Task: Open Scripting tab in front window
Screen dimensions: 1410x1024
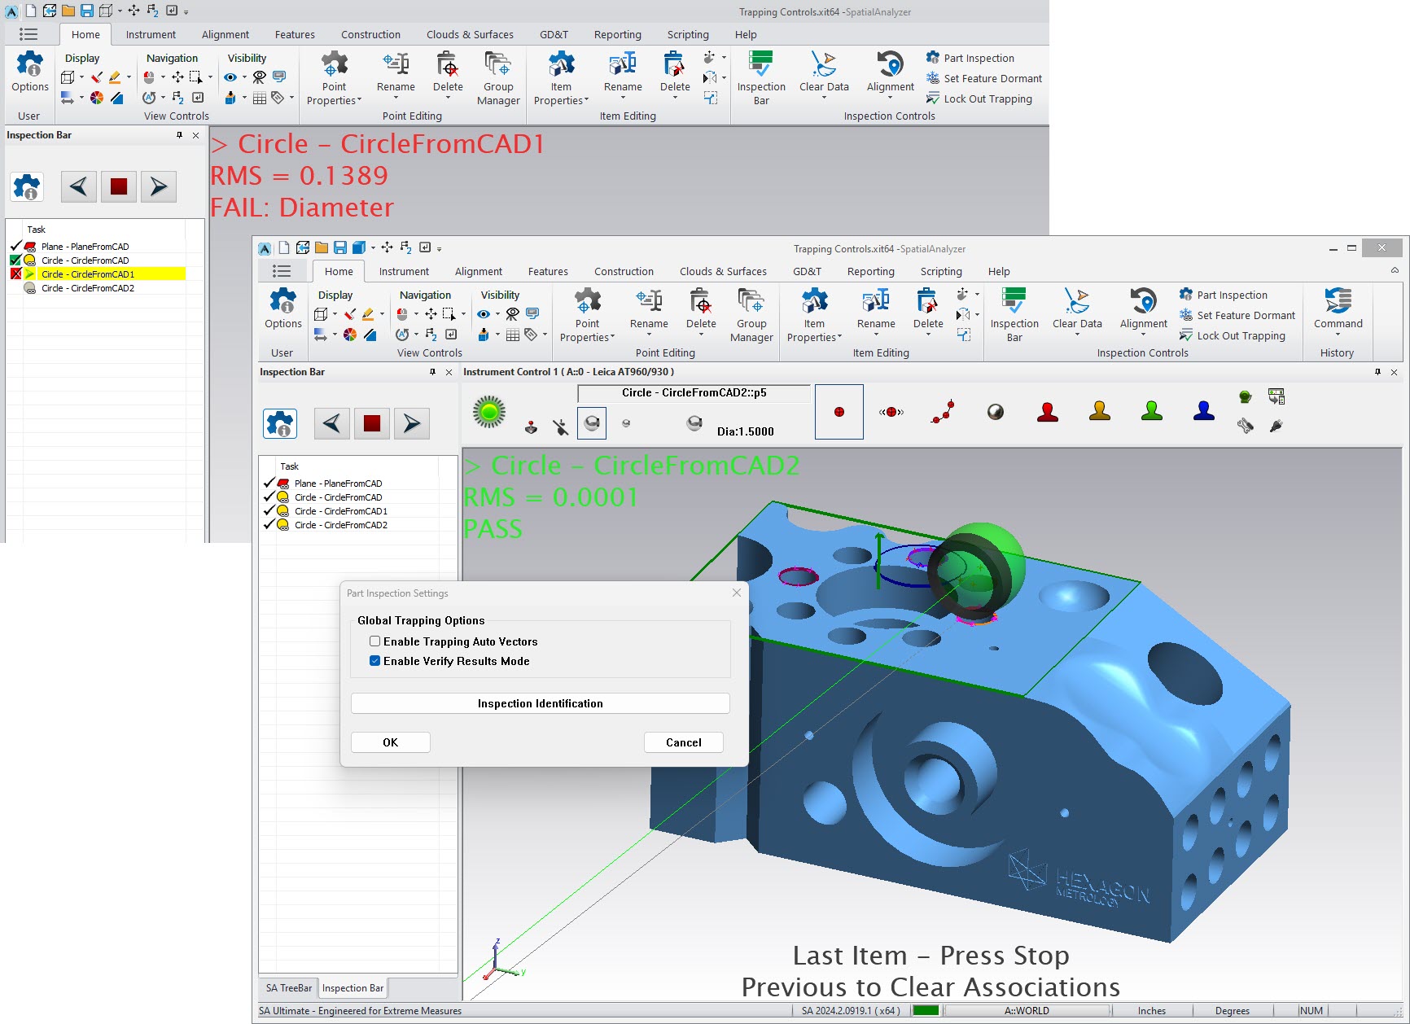Action: click(x=941, y=272)
